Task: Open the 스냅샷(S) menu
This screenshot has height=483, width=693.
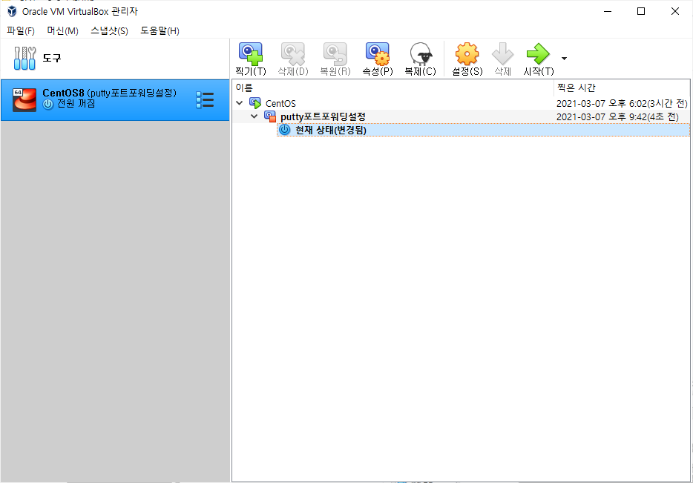Action: (x=109, y=30)
